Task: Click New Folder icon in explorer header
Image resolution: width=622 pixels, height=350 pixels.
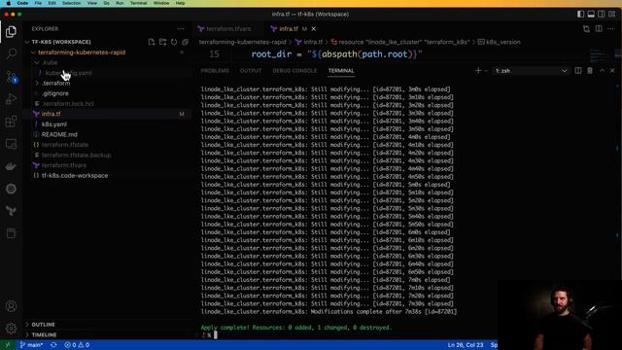Action: coord(162,42)
